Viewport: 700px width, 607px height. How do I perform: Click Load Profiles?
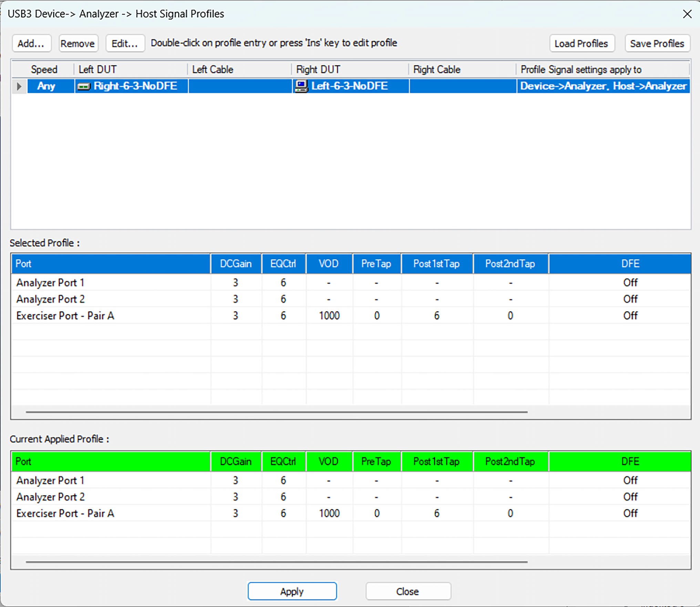[x=582, y=43]
